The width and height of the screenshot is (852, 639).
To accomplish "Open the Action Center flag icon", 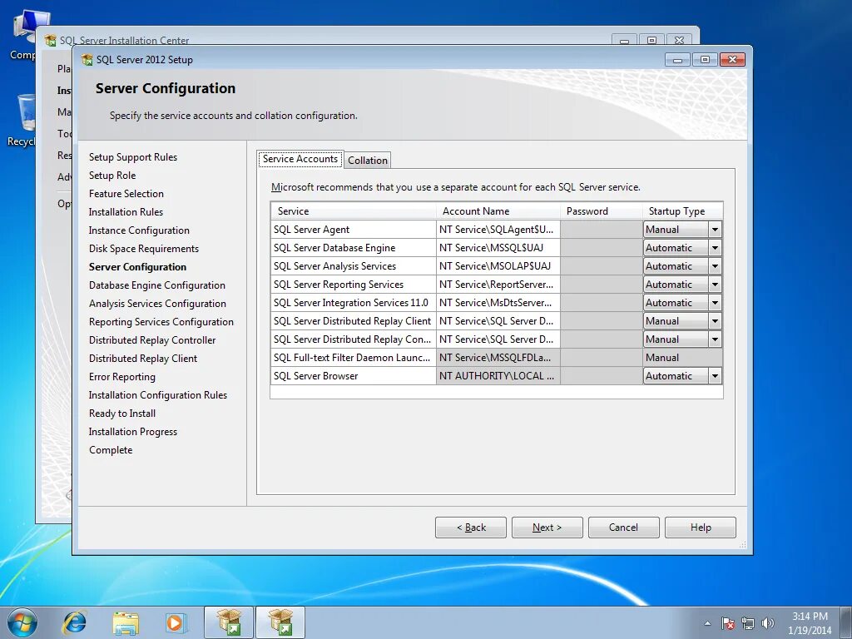I will (x=728, y=623).
